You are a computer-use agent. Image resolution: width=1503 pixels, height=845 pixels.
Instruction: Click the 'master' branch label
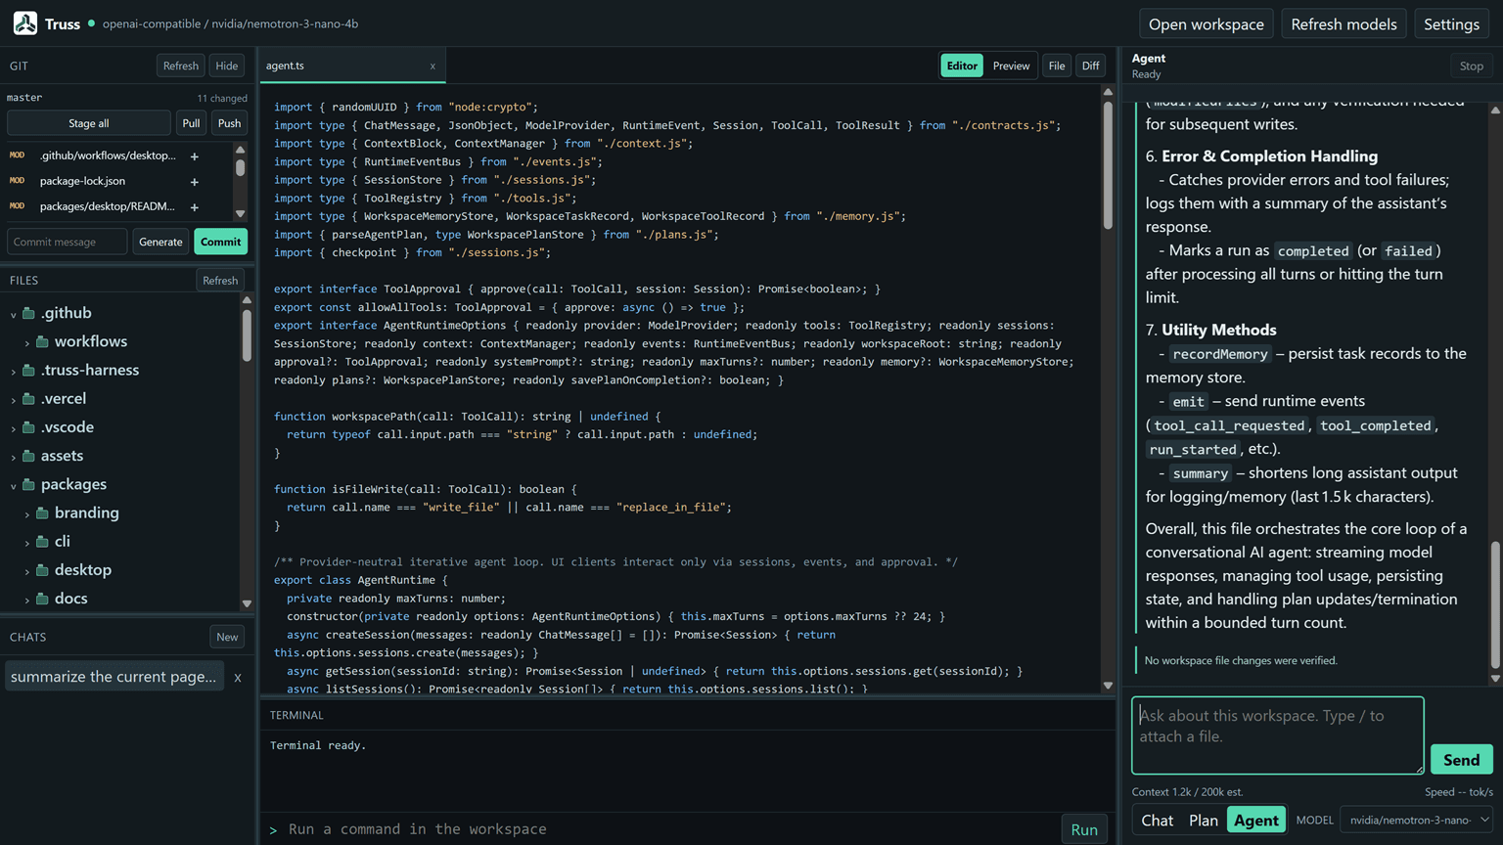point(24,98)
